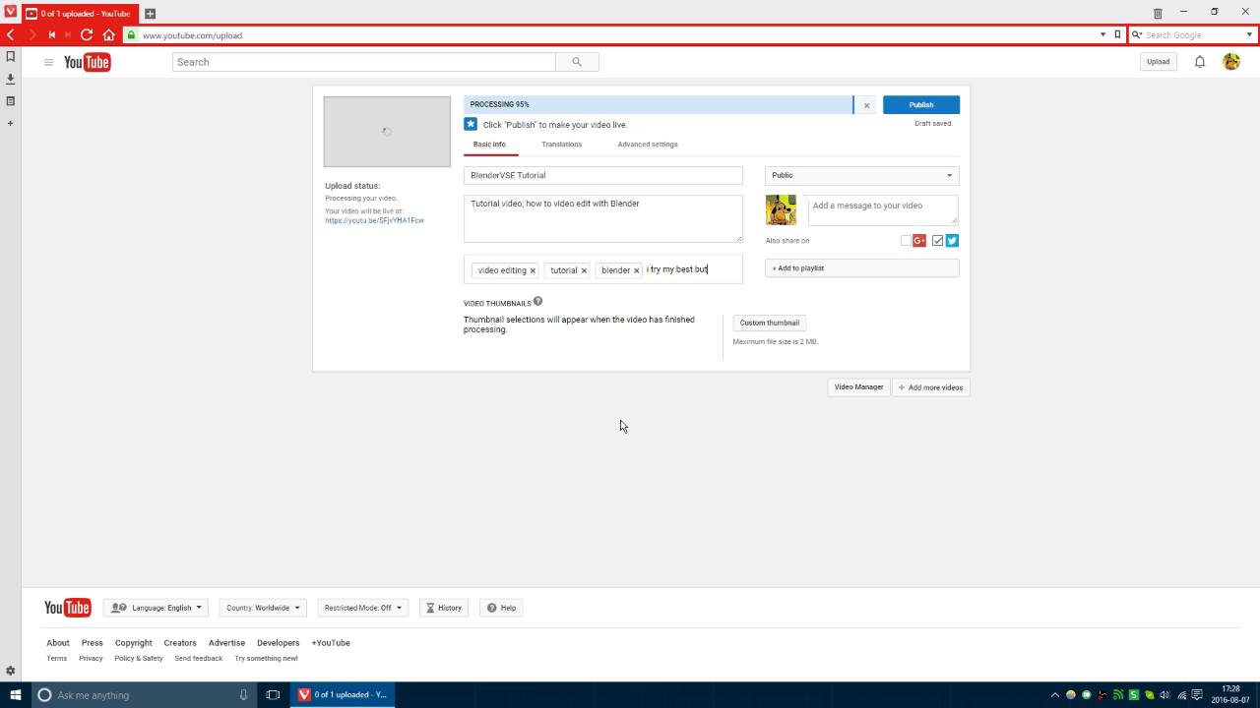Open Vivaldi bookmarks side panel

pos(10,57)
